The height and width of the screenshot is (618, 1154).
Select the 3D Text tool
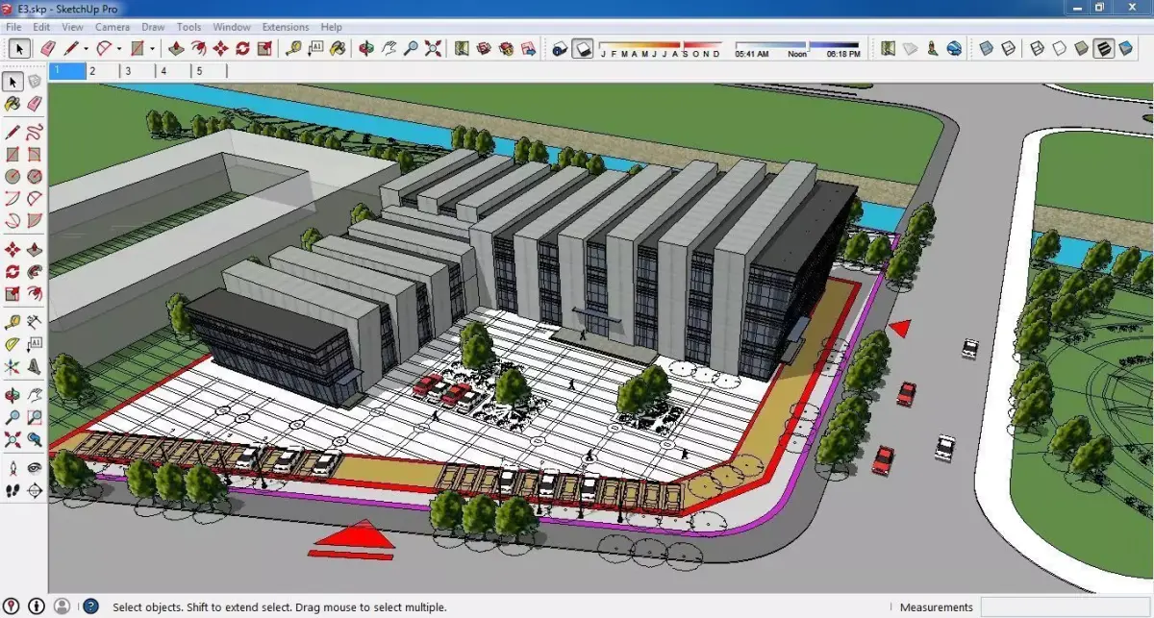coord(35,366)
